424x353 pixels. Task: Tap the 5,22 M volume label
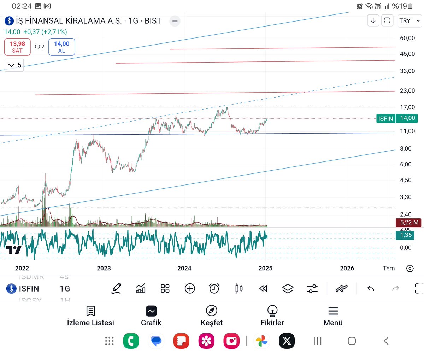(x=408, y=223)
